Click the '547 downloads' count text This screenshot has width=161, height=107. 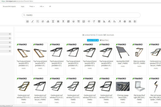tap(108, 35)
